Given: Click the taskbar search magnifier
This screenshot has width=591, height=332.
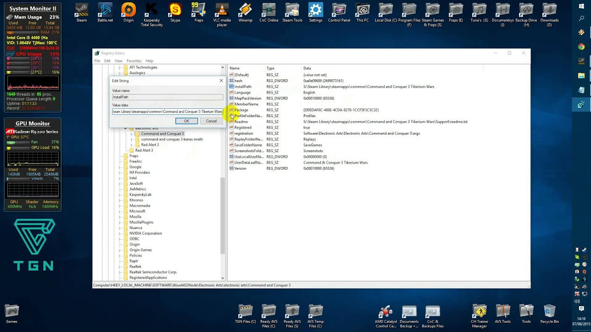Looking at the screenshot, I should (582, 18).
